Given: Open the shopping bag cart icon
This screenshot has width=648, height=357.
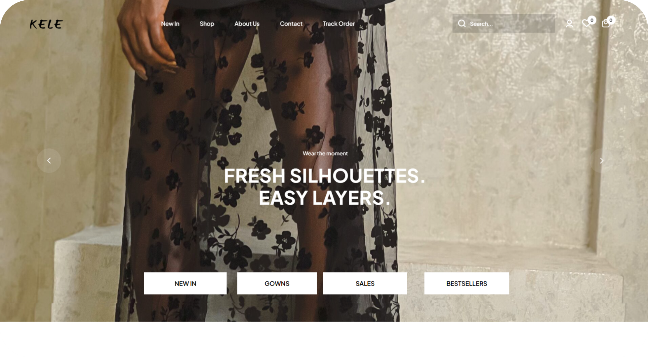Looking at the screenshot, I should coord(605,23).
